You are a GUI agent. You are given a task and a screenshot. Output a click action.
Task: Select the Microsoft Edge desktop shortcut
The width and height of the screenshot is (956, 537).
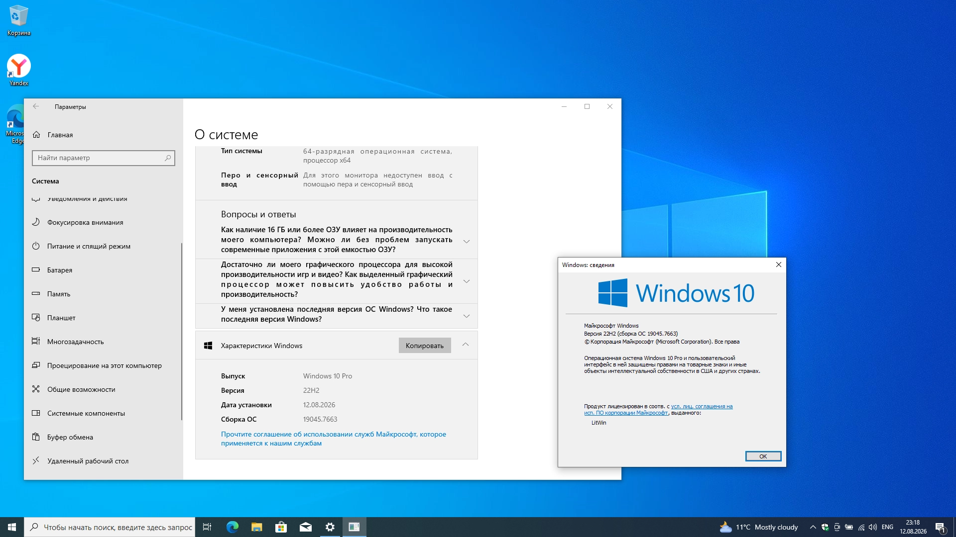pos(15,124)
